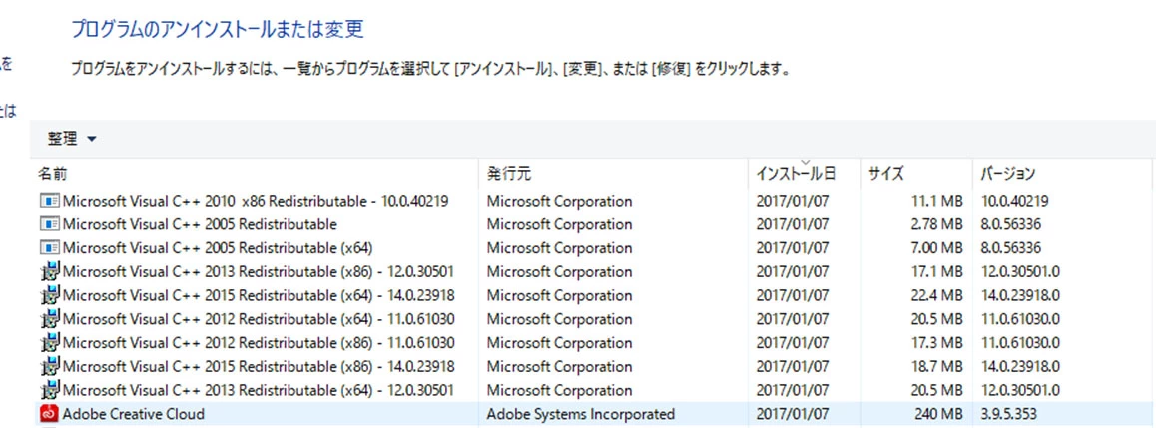The image size is (1156, 428).
Task: Click the icon of Visual C++ 2015 (x86) 14.0.23918
Action: point(49,366)
